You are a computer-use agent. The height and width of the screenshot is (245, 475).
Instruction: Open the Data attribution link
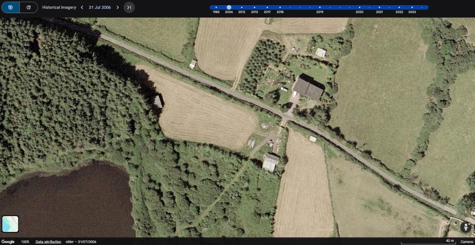coord(48,242)
